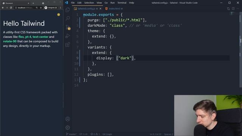
Task: Click the flex class link
Action: 21,37
